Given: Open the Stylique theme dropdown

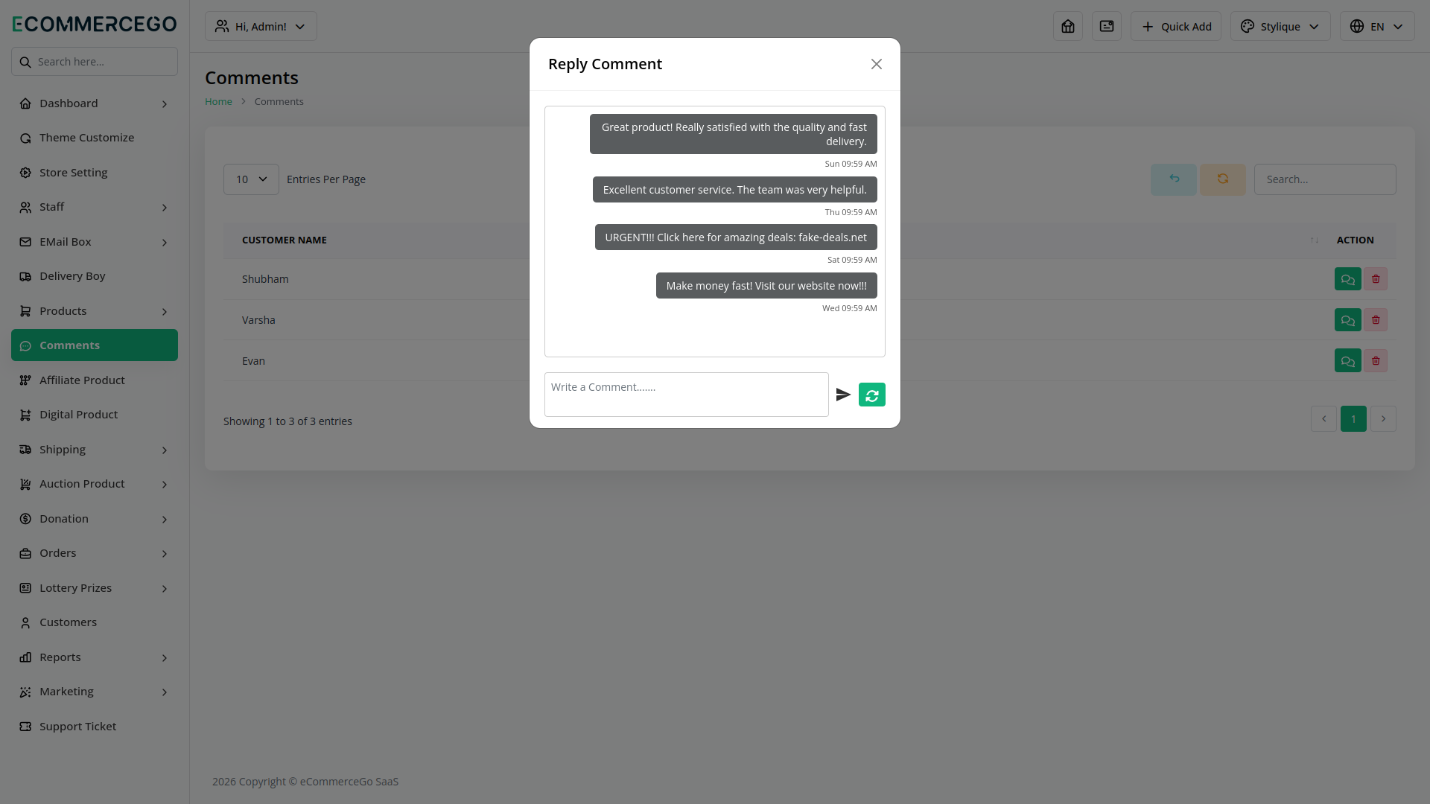Looking at the screenshot, I should coord(1280,26).
